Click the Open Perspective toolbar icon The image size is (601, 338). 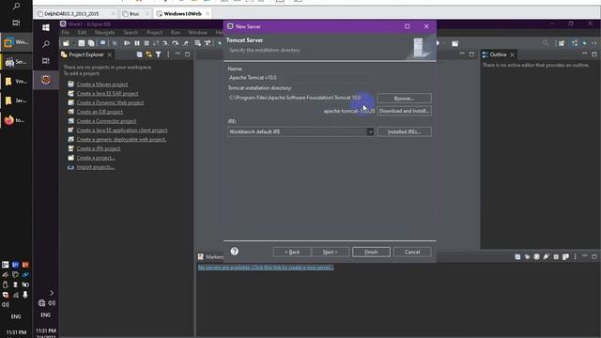(562, 43)
